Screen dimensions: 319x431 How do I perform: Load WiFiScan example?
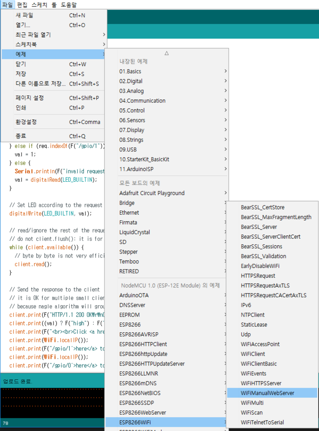coord(272,413)
